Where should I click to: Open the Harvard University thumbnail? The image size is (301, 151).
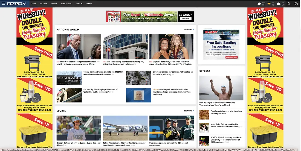pyautogui.click(x=69, y=78)
